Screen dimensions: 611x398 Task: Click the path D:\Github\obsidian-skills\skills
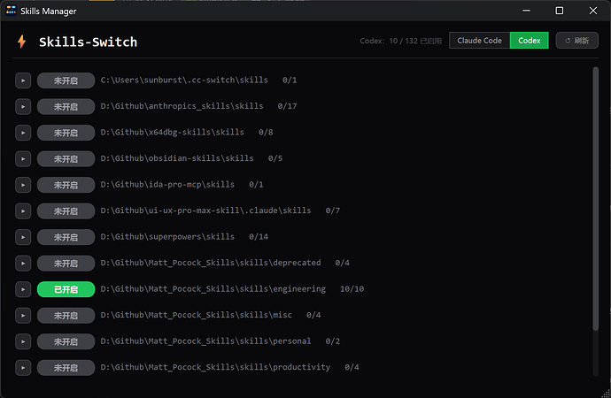(x=177, y=158)
